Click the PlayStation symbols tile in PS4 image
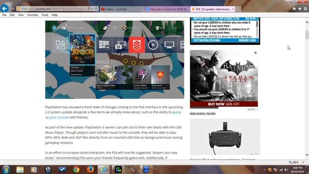309x174 pixels. (x=60, y=45)
